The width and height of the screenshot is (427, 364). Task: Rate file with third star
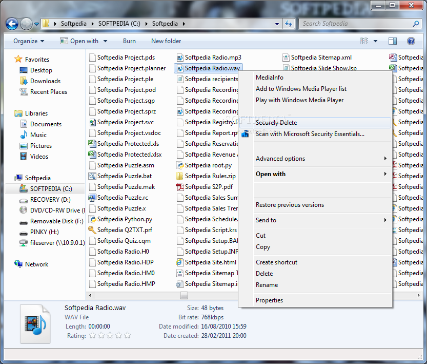pos(110,335)
